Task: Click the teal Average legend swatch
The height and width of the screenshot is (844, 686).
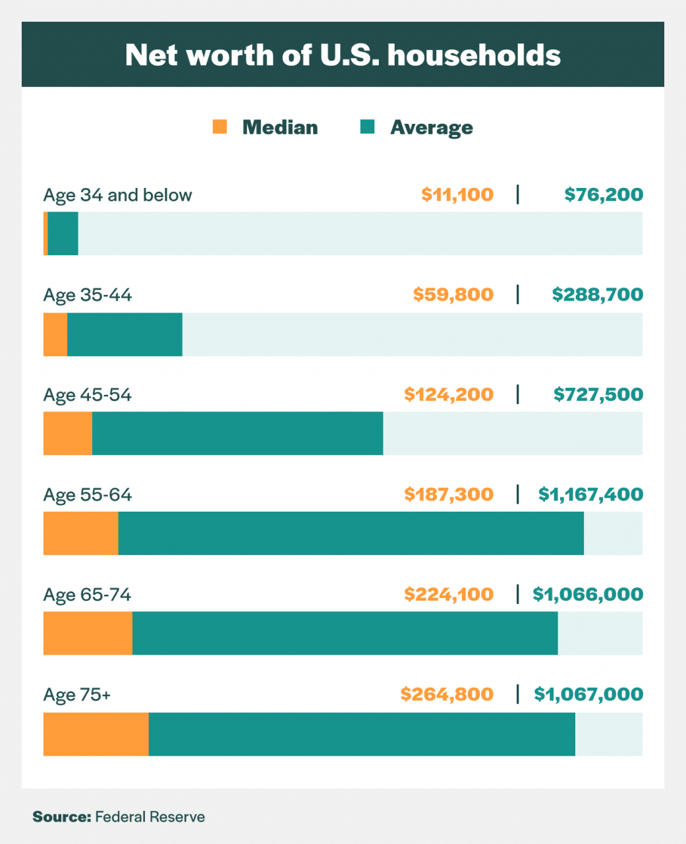Action: 368,127
